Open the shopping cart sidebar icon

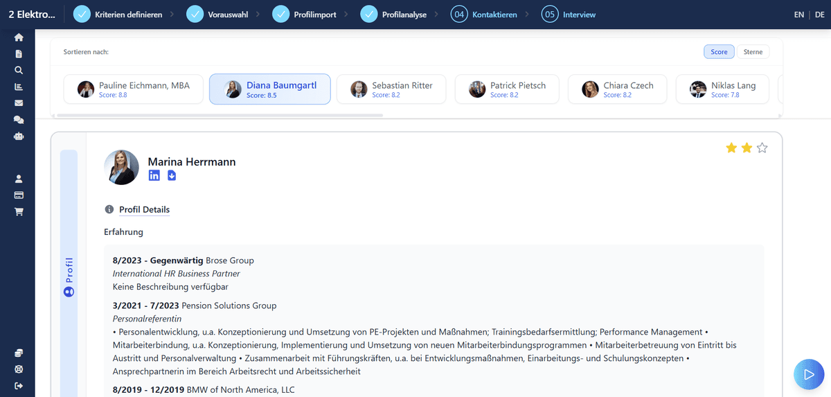[19, 212]
